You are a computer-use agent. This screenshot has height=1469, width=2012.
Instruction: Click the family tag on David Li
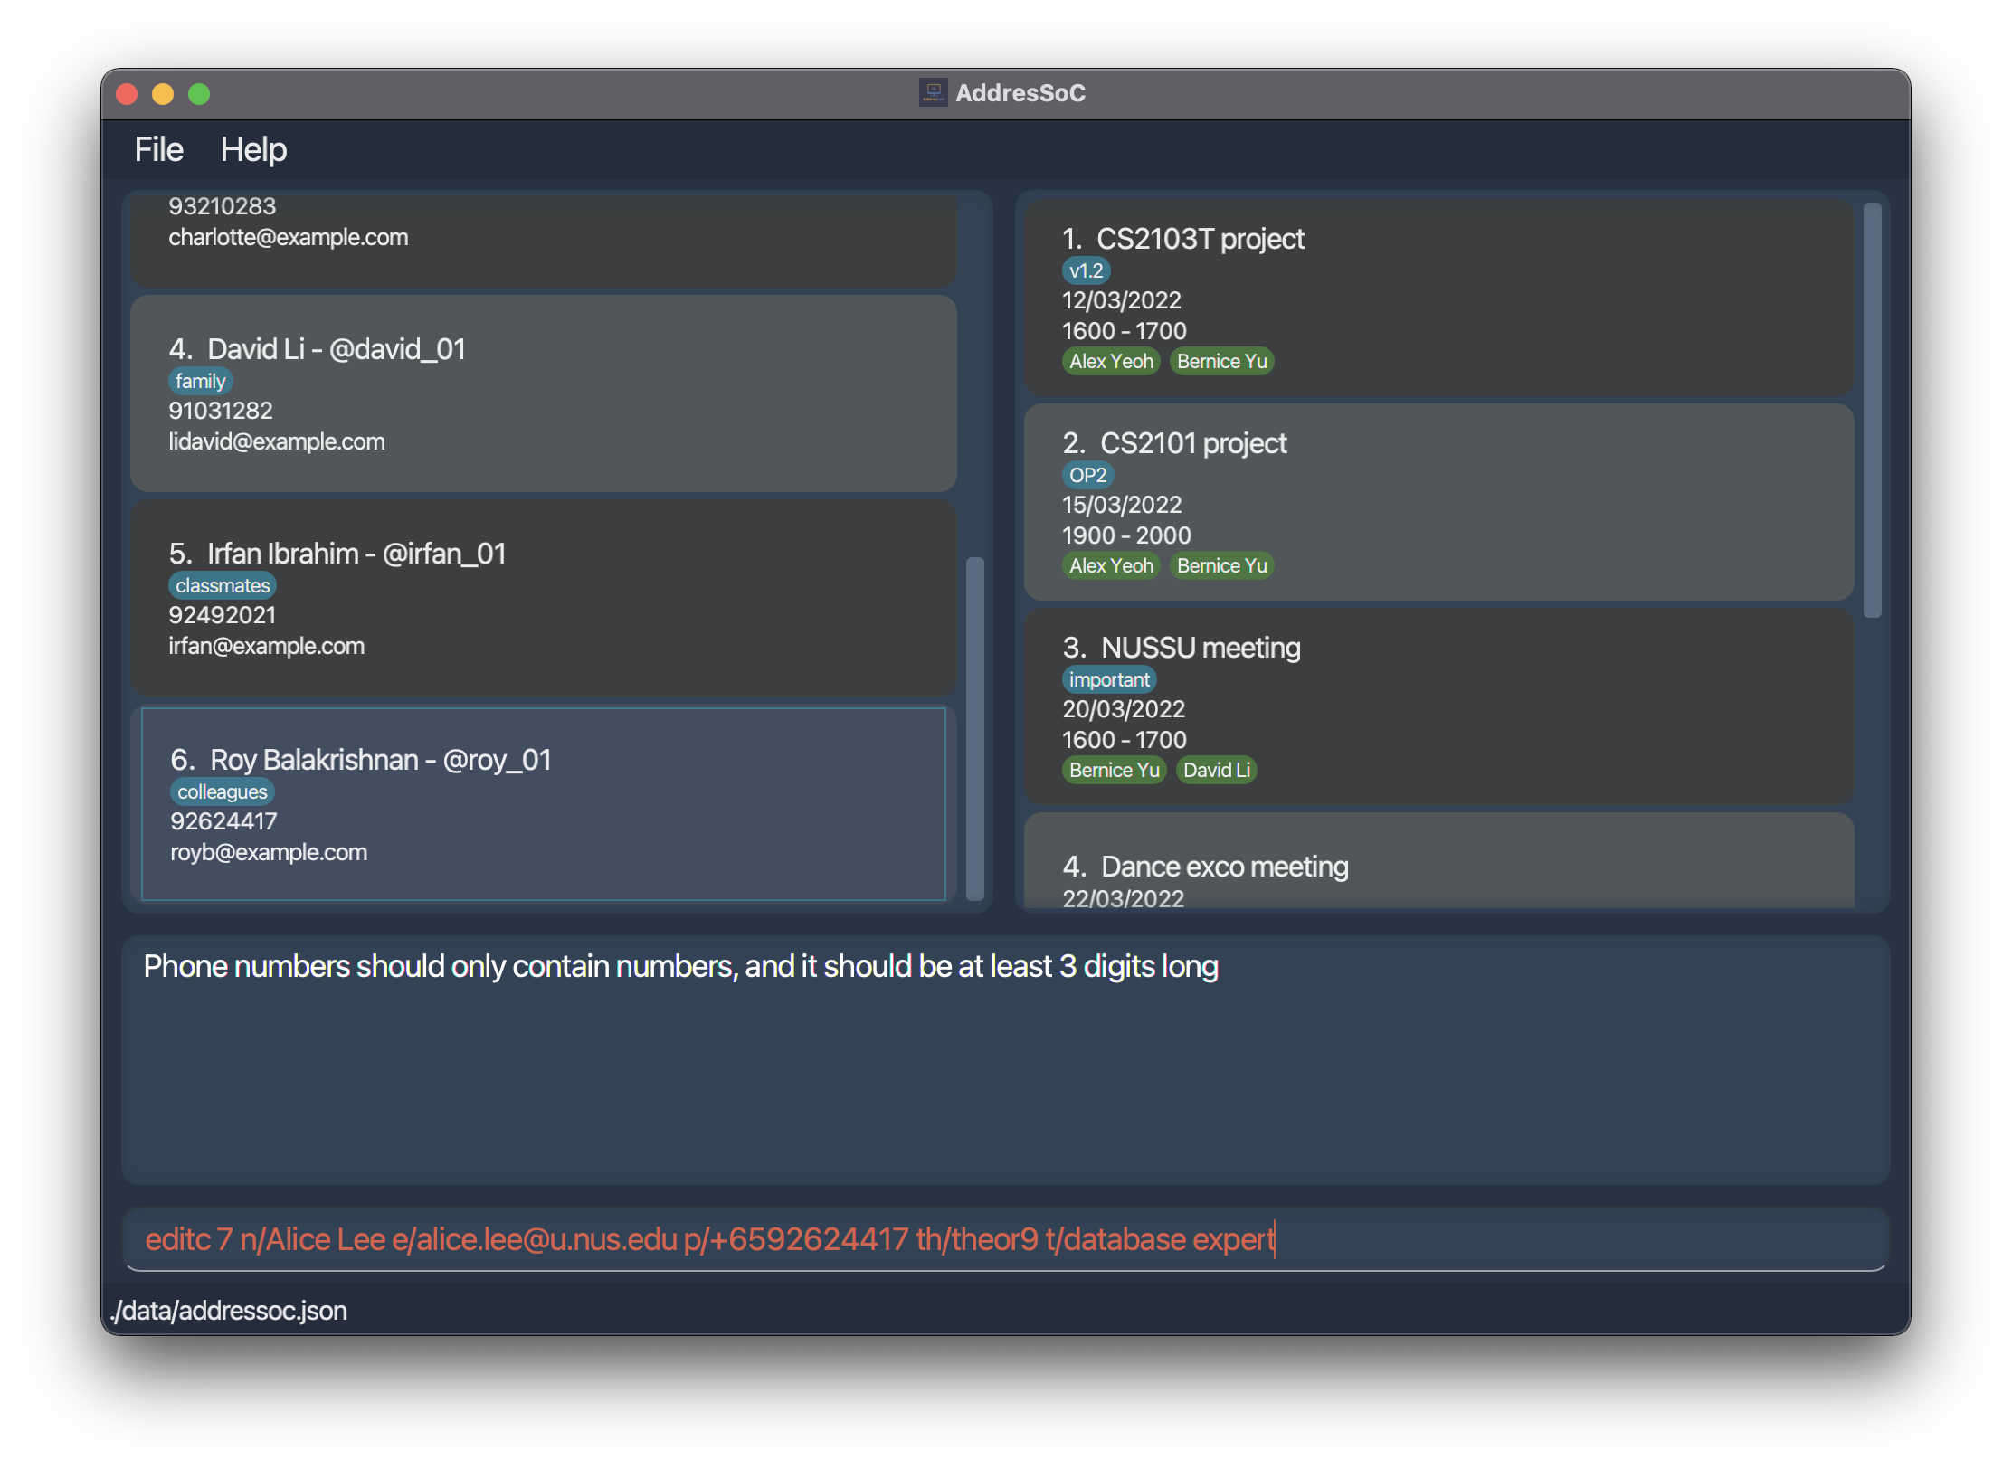click(x=200, y=382)
